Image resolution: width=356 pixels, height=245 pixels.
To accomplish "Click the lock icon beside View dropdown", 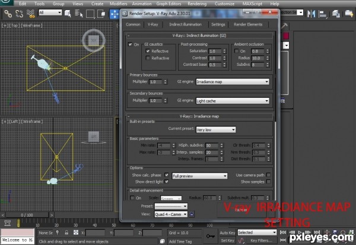I will point(192,214).
